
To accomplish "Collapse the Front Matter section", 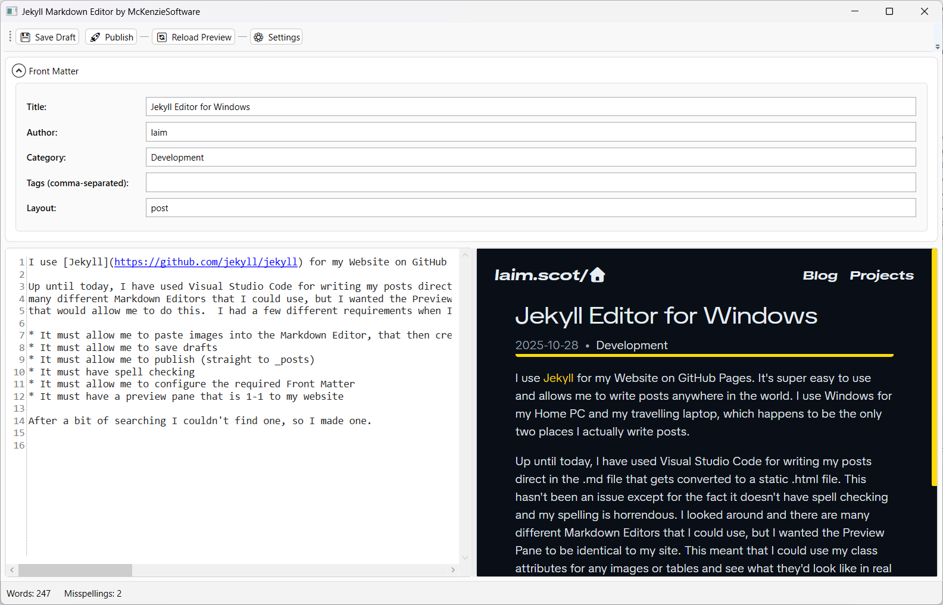I will click(x=19, y=71).
